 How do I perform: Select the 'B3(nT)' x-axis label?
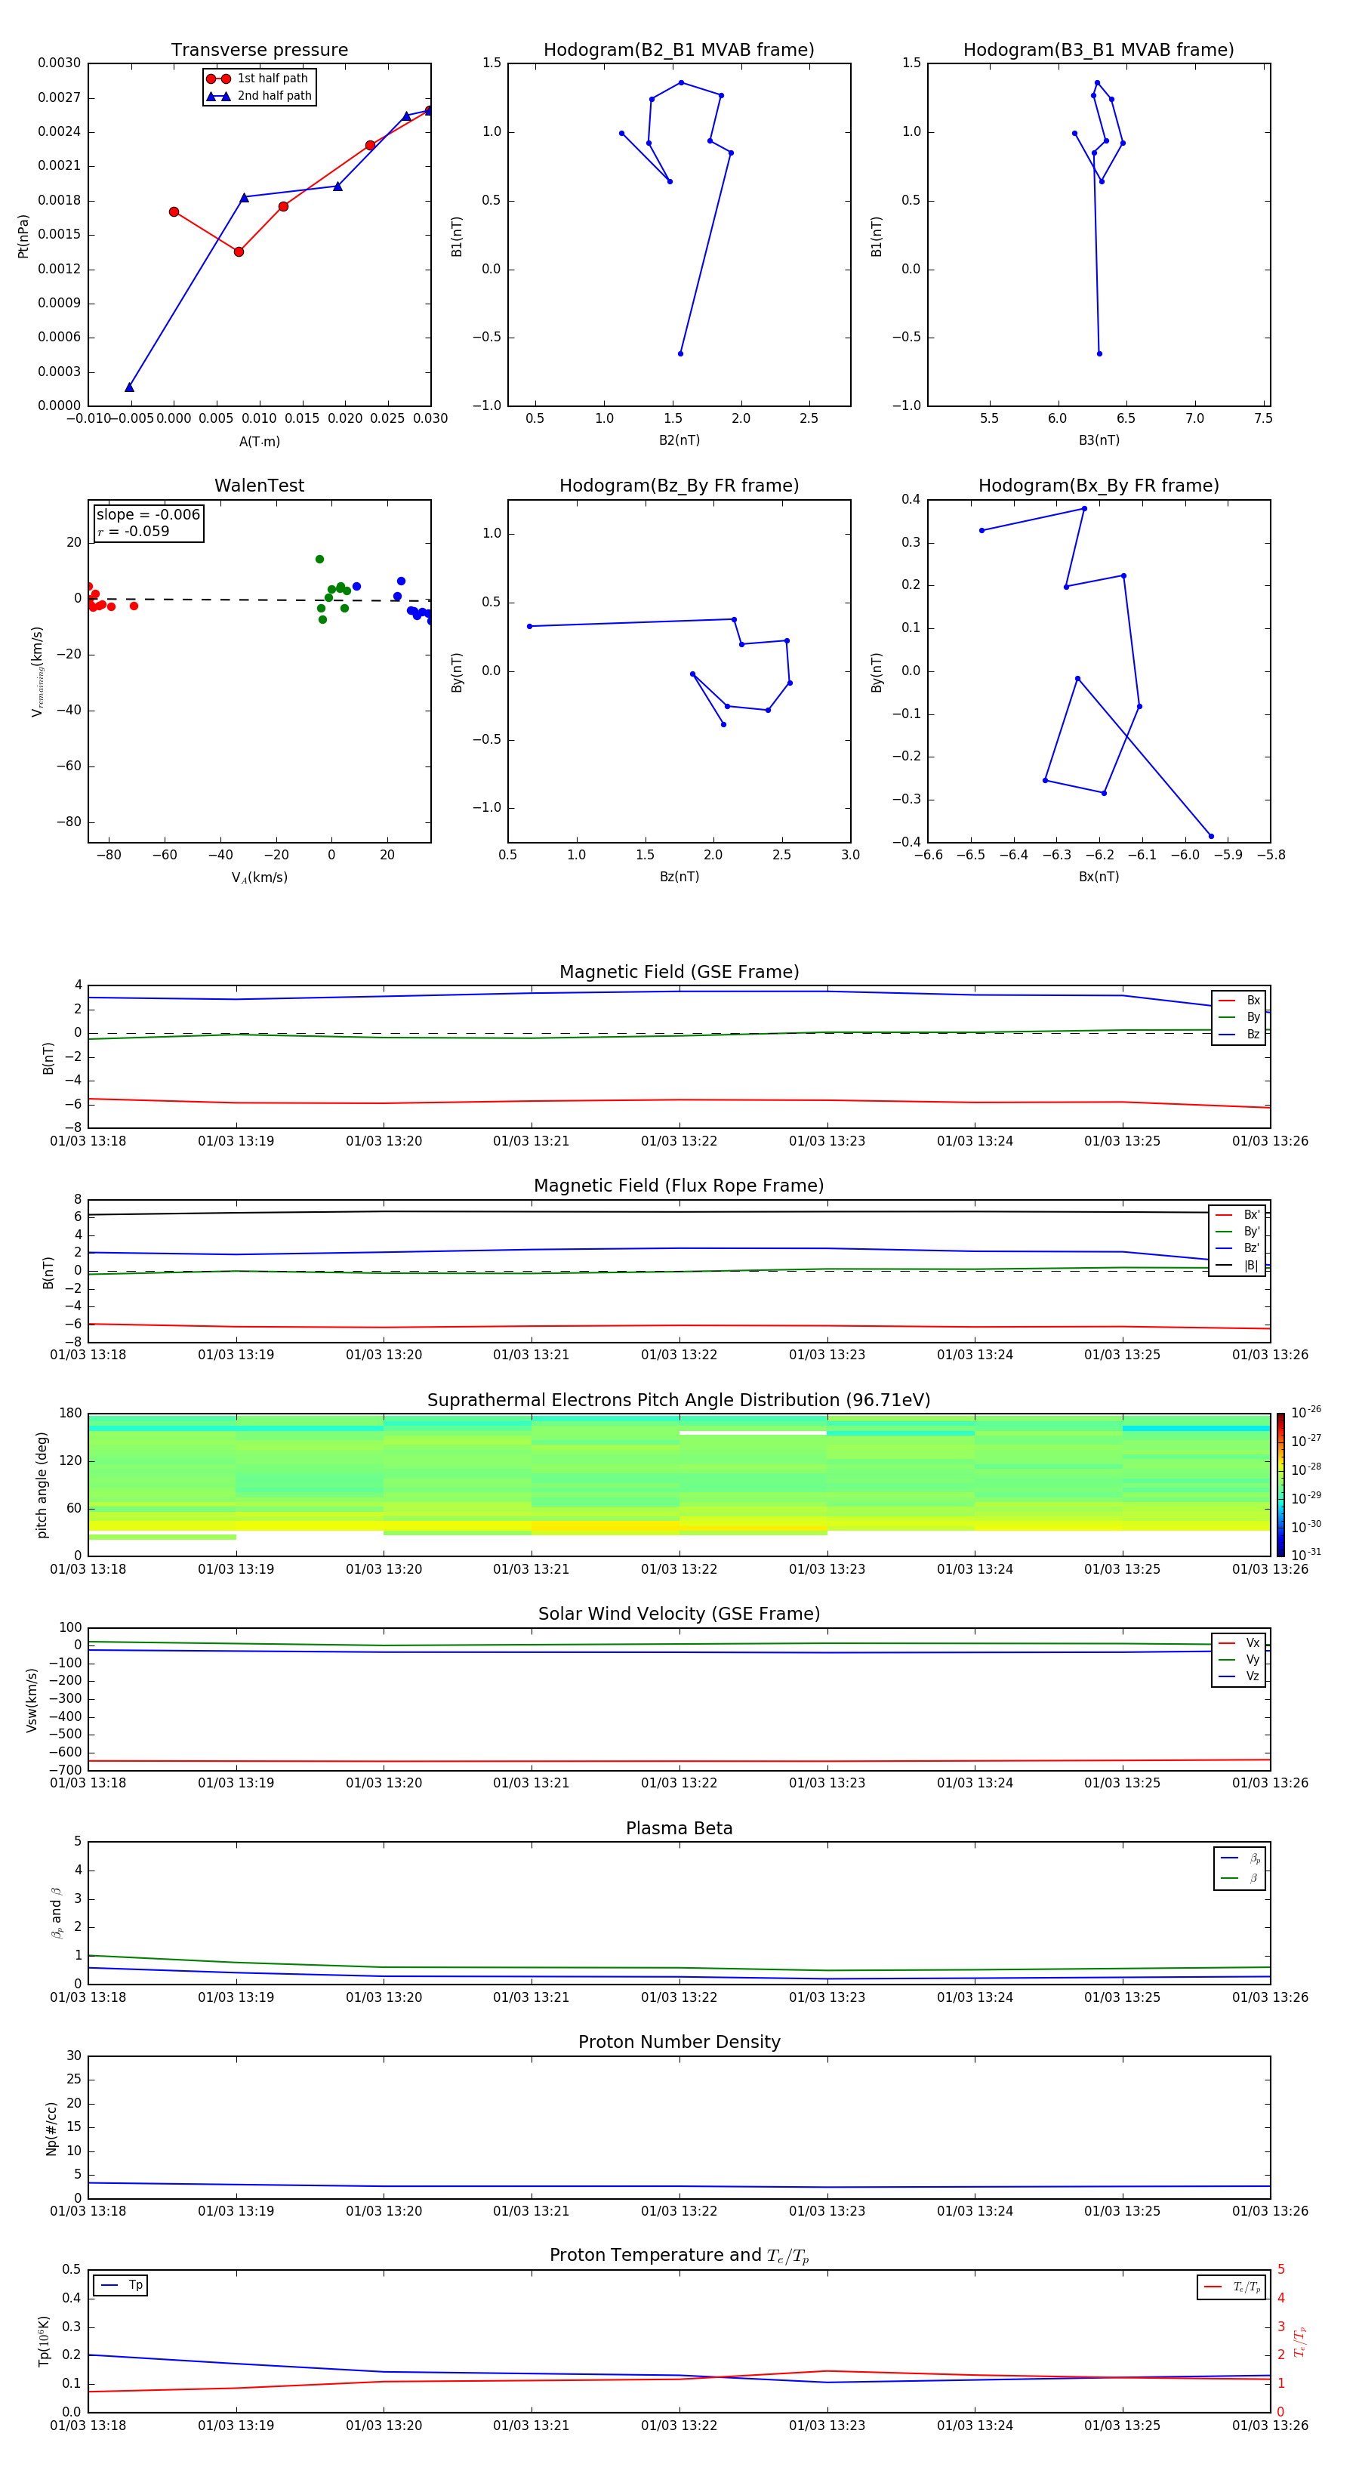[x=1099, y=440]
